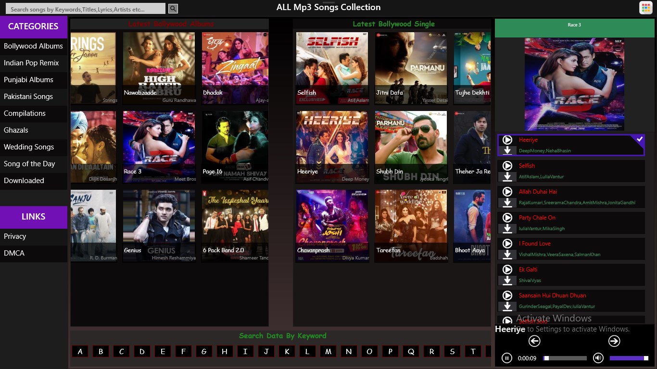Image resolution: width=657 pixels, height=369 pixels.
Task: Open the Genius album thumbnail
Action: pos(159,226)
